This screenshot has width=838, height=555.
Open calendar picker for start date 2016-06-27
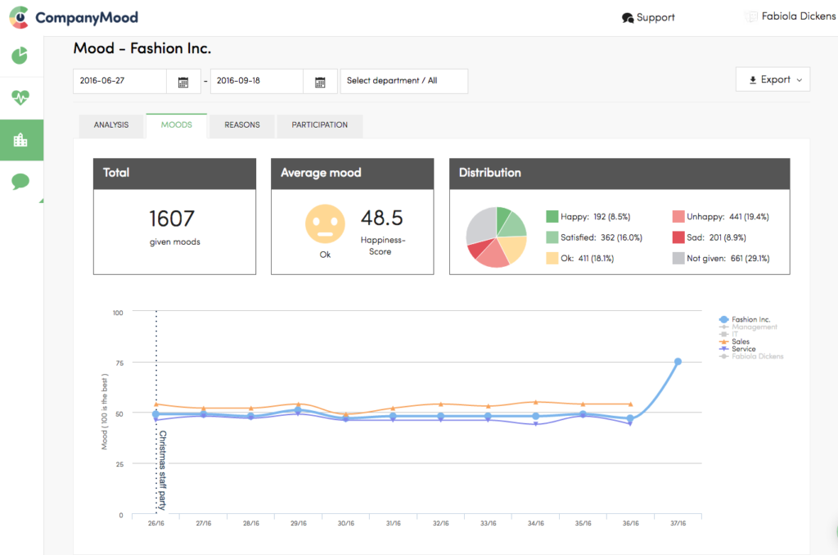pyautogui.click(x=183, y=82)
